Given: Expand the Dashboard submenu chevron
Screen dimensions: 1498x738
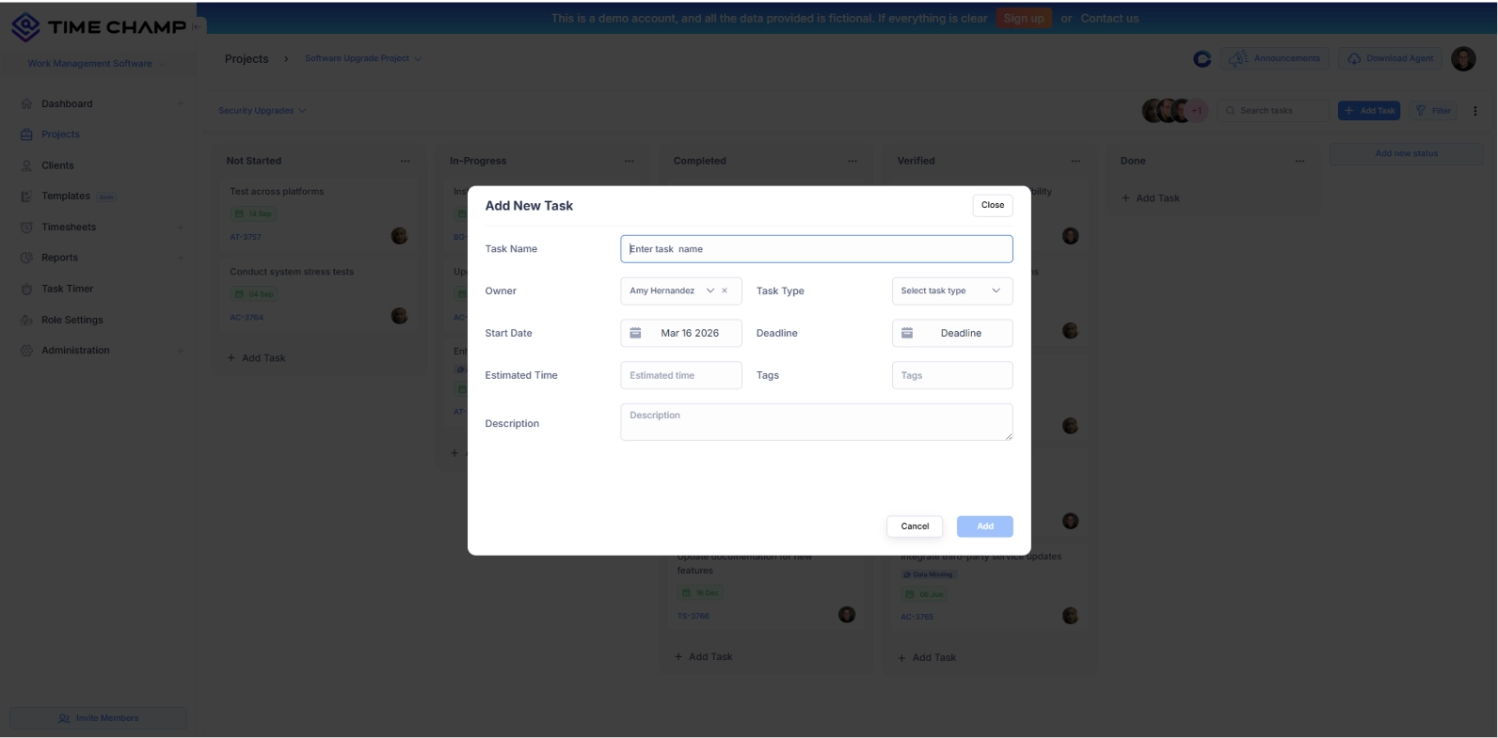Looking at the screenshot, I should (180, 104).
